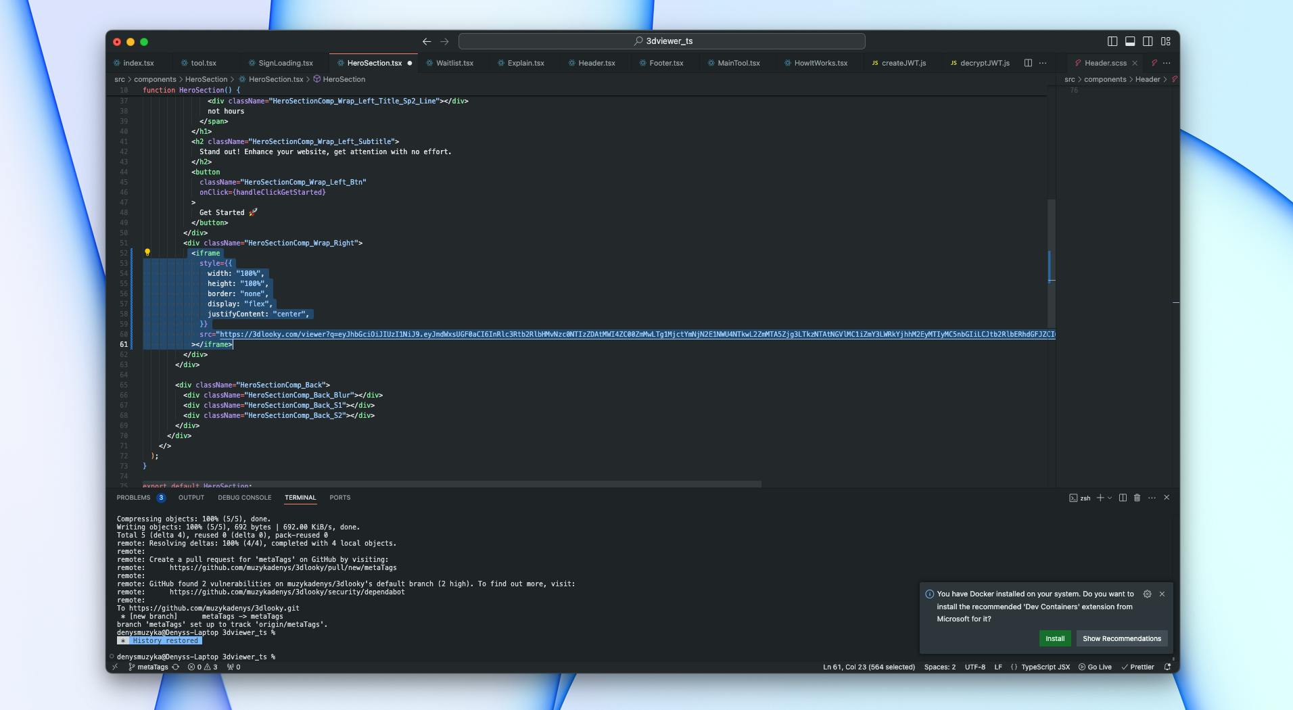Open more actions for left editor group
This screenshot has width=1293, height=710.
[x=1043, y=63]
